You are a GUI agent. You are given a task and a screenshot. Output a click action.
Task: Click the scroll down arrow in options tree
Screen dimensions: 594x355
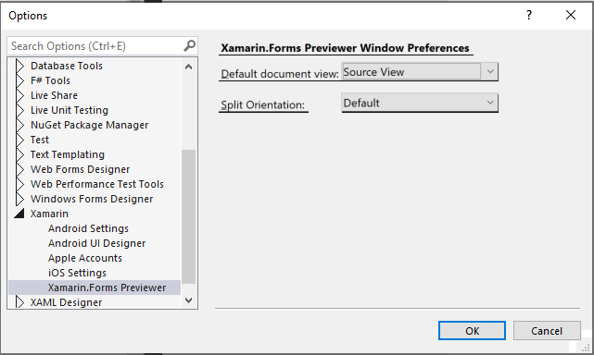(x=189, y=300)
